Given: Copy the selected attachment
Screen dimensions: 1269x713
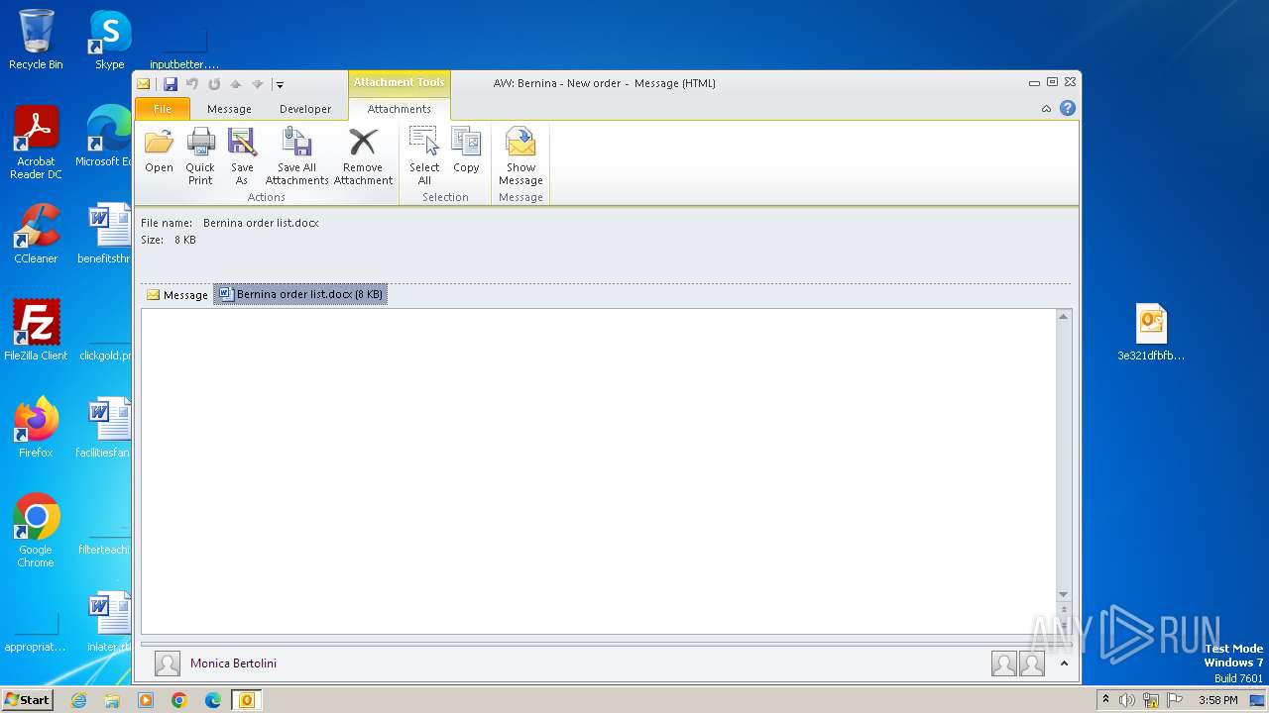Looking at the screenshot, I should (x=466, y=152).
